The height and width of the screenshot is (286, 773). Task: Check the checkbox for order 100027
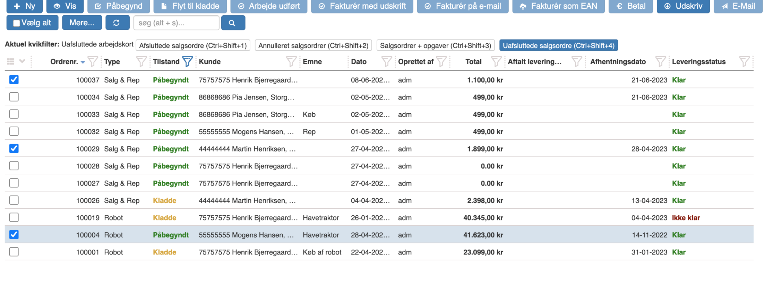(14, 183)
